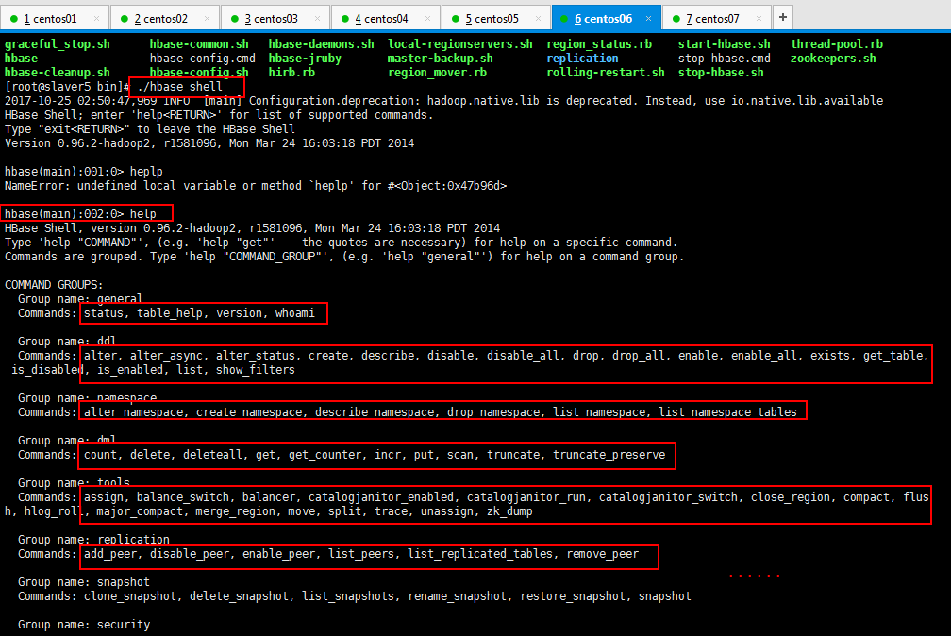Close the centos05 tab using its x icon
The image size is (951, 636).
[x=540, y=18]
